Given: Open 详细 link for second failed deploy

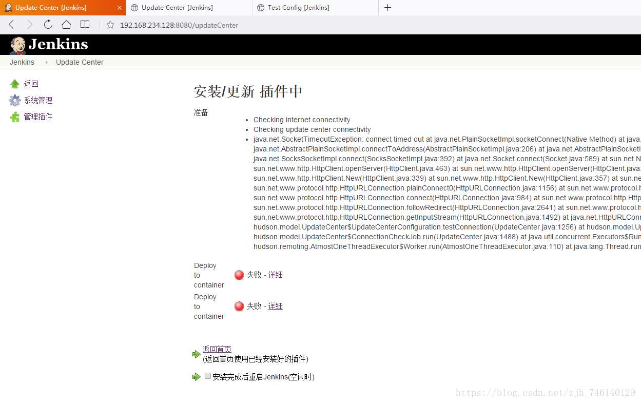Looking at the screenshot, I should point(276,306).
